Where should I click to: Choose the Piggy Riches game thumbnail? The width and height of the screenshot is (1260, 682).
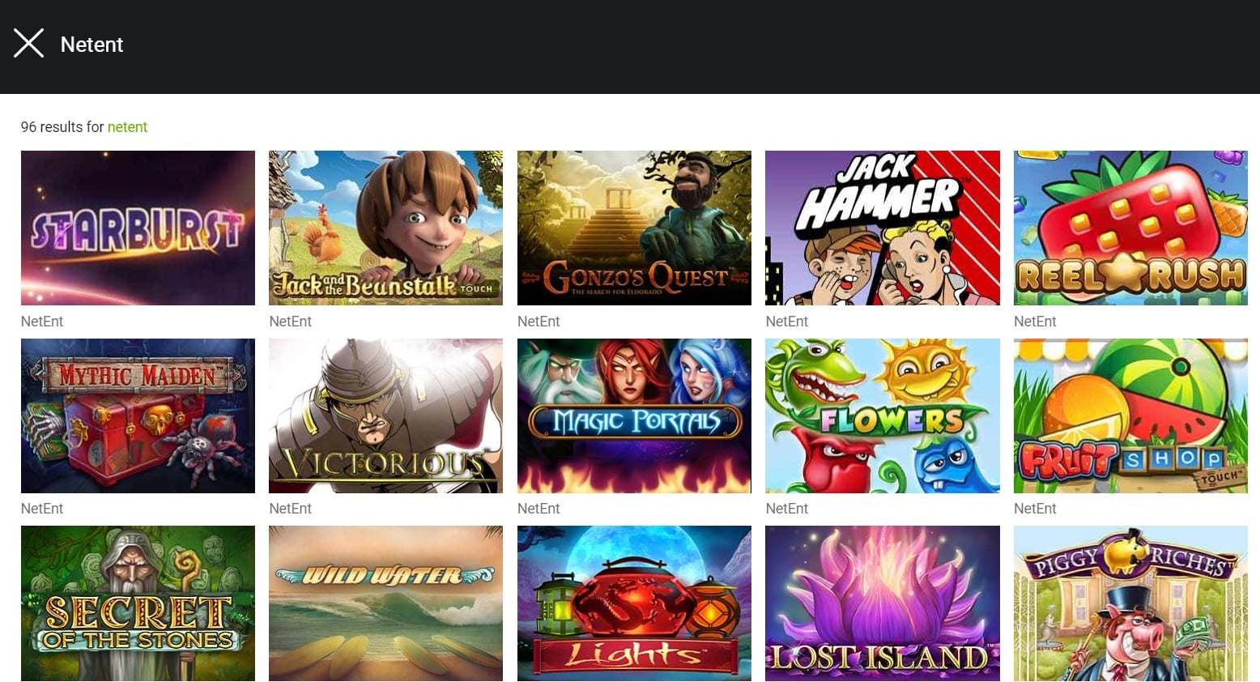point(1130,603)
